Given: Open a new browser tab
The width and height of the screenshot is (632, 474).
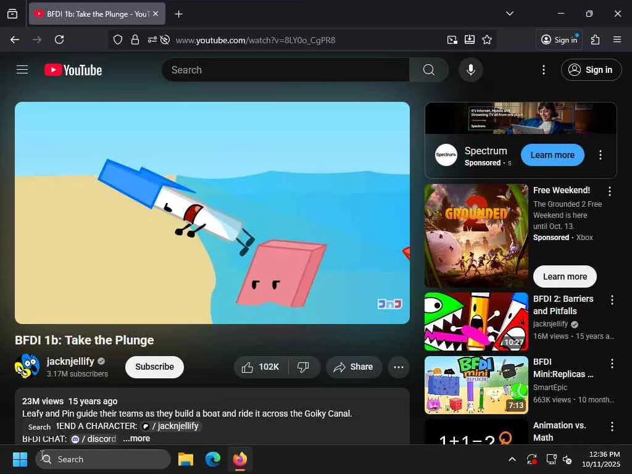Looking at the screenshot, I should pyautogui.click(x=178, y=14).
